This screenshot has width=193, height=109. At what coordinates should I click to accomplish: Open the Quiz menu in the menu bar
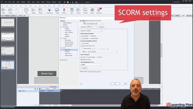click(x=33, y=2)
